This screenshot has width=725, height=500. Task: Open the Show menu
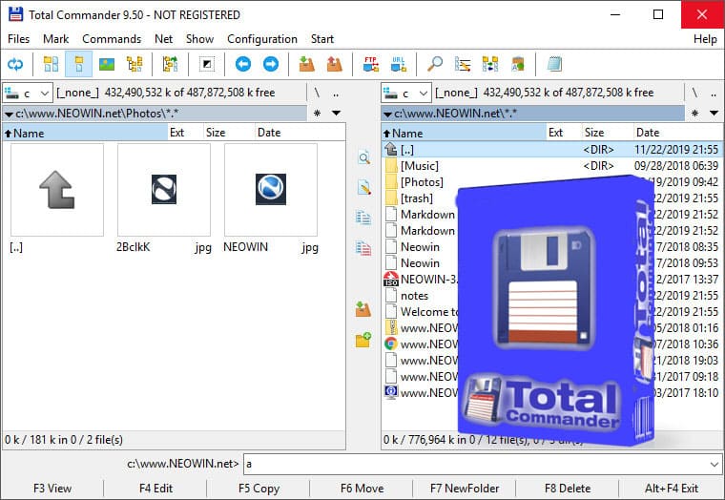coord(199,39)
